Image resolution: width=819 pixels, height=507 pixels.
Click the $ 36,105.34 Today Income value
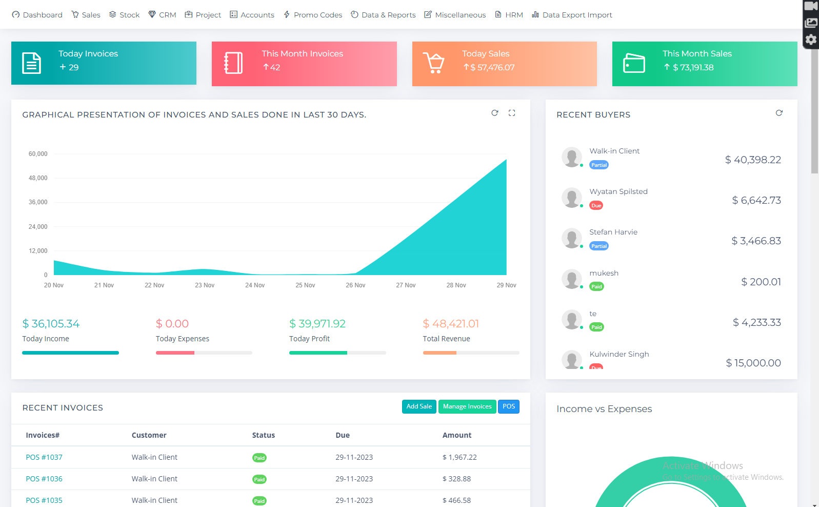pos(51,324)
